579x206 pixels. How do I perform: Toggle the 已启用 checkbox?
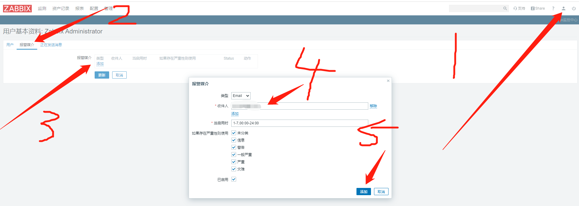[x=234, y=179]
